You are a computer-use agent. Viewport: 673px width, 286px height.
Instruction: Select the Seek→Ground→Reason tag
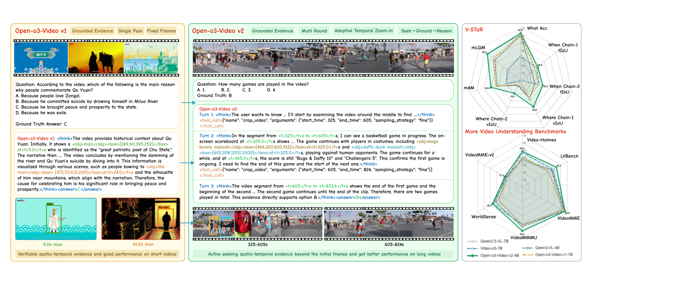tap(426, 31)
